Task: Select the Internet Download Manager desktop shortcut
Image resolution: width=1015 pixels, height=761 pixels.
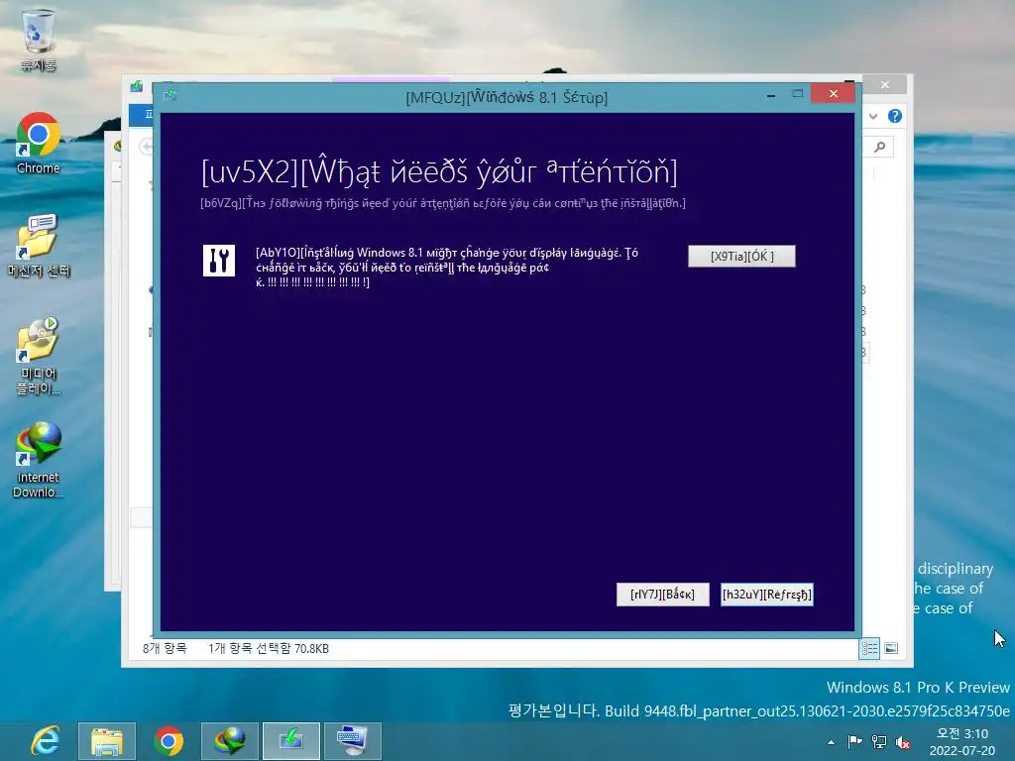Action: tap(39, 460)
